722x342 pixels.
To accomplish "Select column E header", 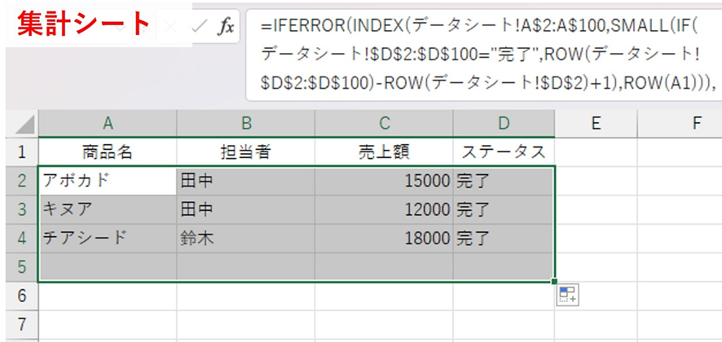I will point(596,124).
